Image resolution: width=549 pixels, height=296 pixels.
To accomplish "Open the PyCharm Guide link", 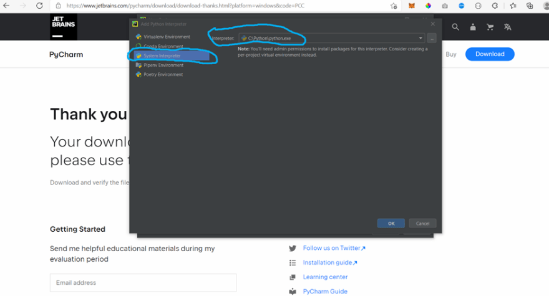I will click(325, 291).
